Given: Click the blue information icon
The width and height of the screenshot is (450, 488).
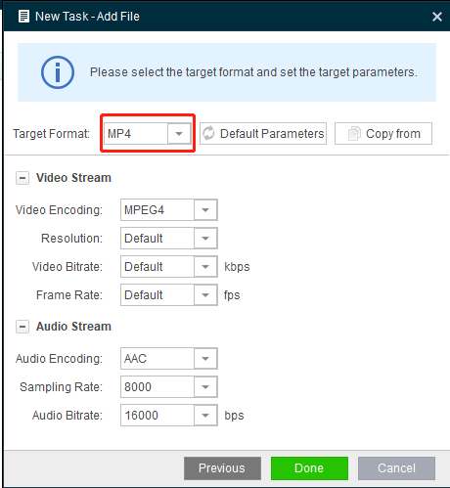Looking at the screenshot, I should coord(58,72).
